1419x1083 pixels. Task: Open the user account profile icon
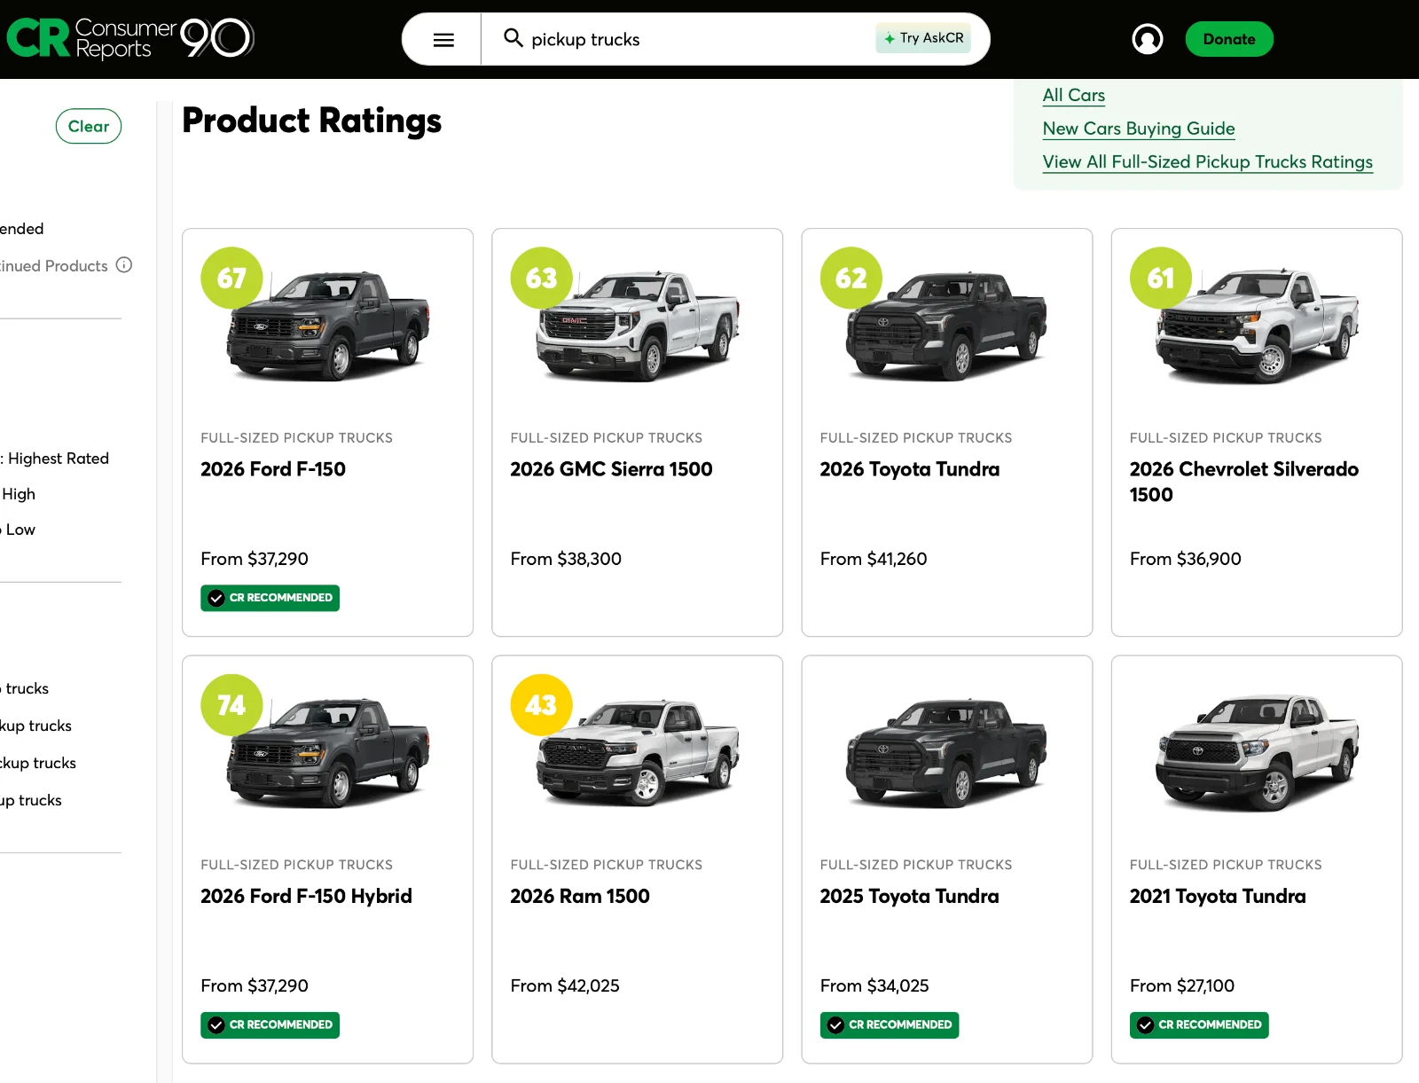(1147, 39)
